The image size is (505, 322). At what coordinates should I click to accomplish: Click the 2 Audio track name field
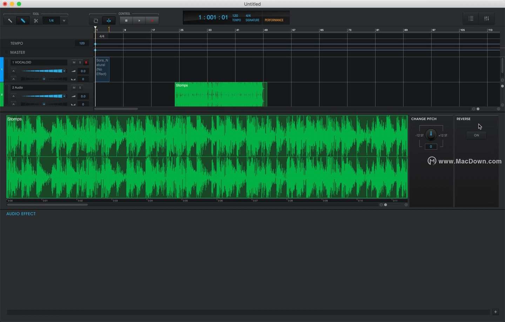click(x=39, y=88)
